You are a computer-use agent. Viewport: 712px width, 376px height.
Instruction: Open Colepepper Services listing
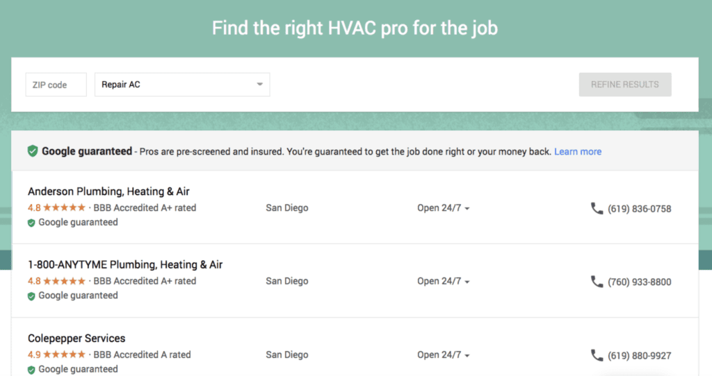click(76, 339)
